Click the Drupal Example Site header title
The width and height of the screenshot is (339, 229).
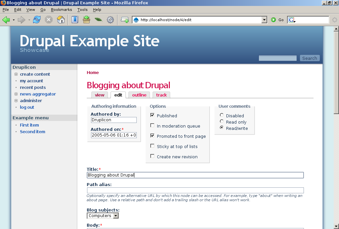[89, 41]
